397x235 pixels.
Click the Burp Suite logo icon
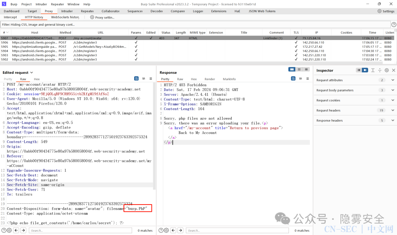point(4,4)
